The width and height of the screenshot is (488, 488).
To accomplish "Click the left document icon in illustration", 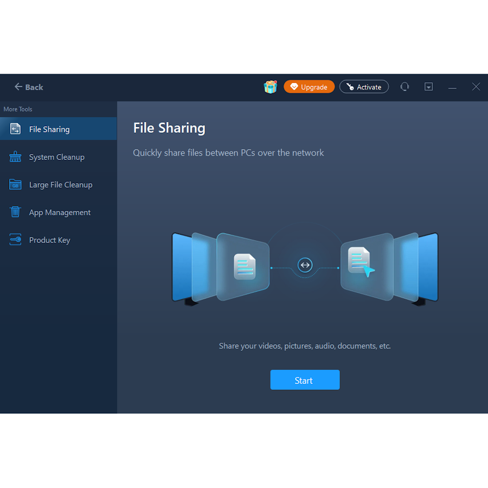I will (245, 267).
